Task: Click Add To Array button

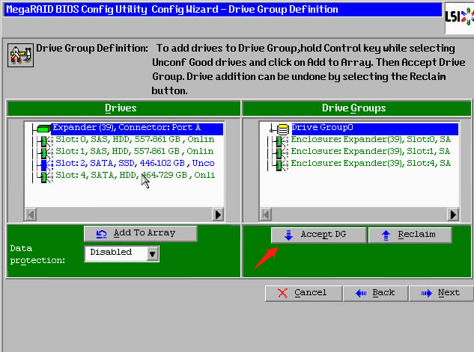Action: pos(141,233)
